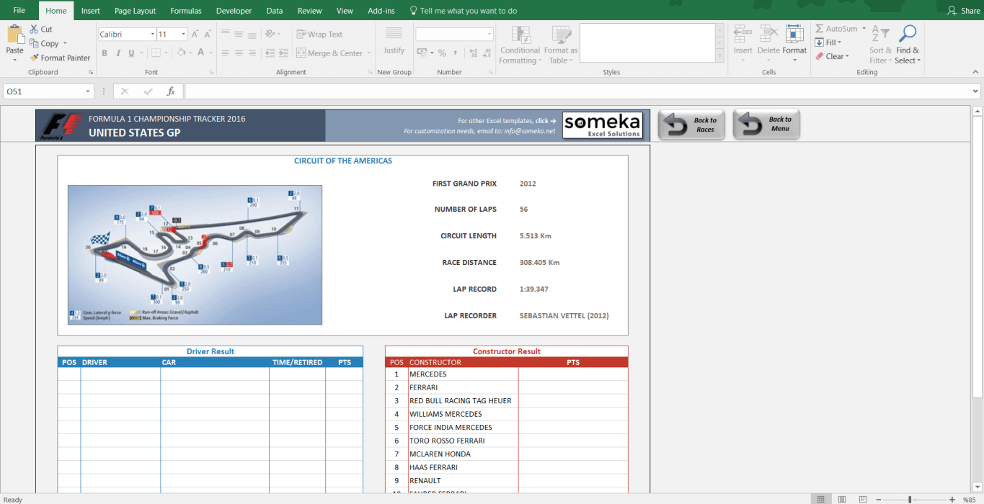The width and height of the screenshot is (984, 504).
Task: Switch to the Data tab
Action: [275, 11]
